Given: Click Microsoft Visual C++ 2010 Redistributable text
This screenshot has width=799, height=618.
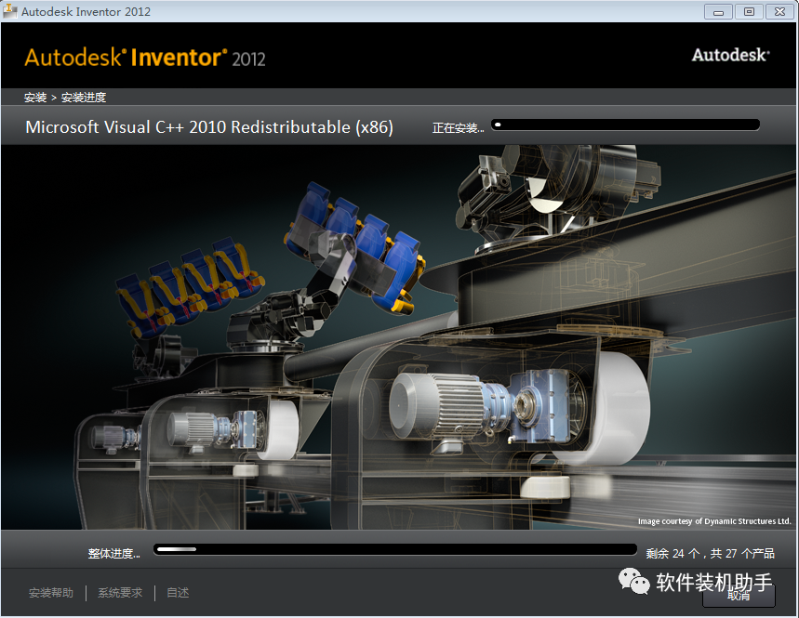Looking at the screenshot, I should [x=209, y=126].
